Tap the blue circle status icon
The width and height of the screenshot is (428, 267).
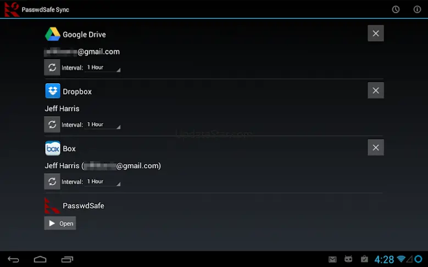pos(418,259)
